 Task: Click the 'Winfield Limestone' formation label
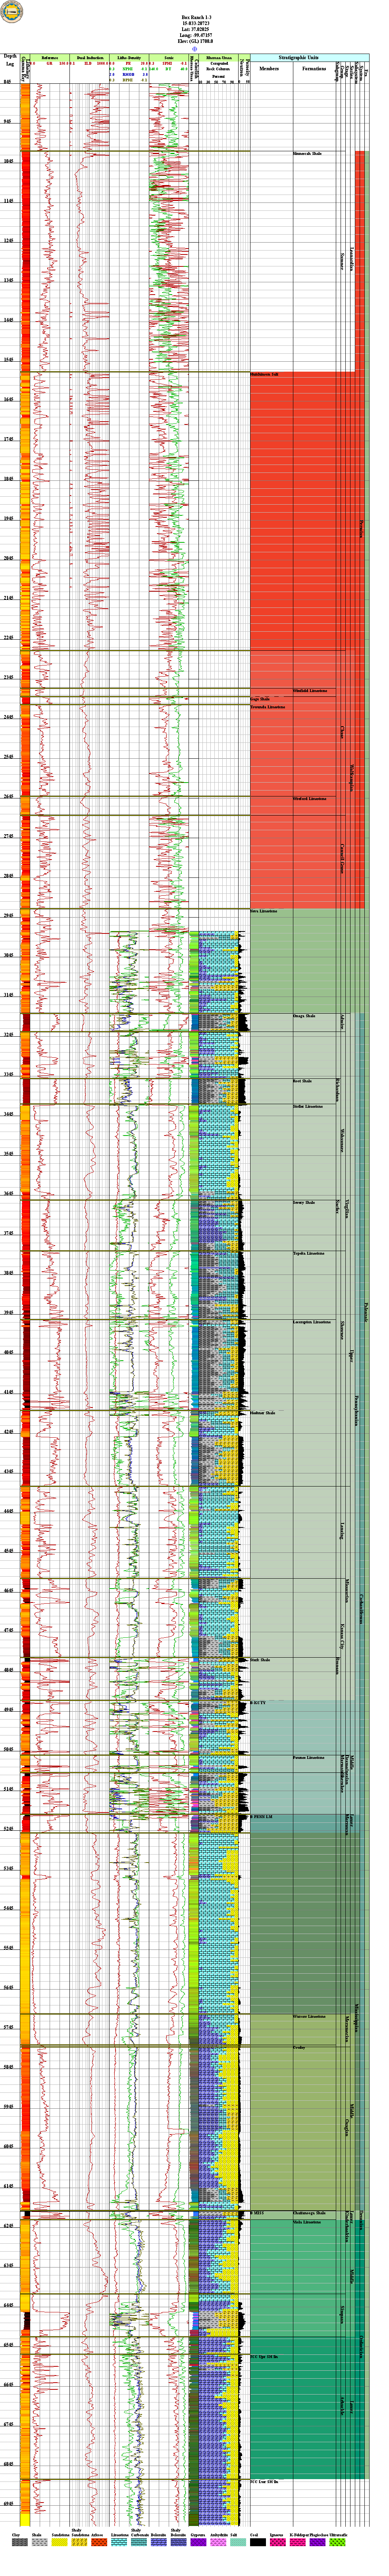[x=310, y=691]
